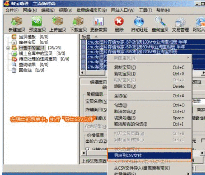Screen dimensions: 205x175
Task: Tick checkbox of 100M专业淘宝相册 row
Action: (83, 42)
